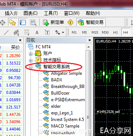133x136 pixels.
Task: Switch chart to H1 timeframe
Action: pos(115,33)
